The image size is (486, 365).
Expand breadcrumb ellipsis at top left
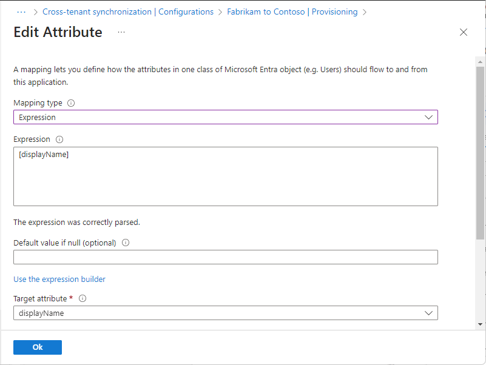pos(21,12)
